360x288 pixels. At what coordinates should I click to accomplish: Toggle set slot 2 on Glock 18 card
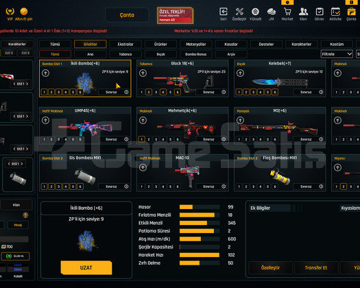pyautogui.click(x=149, y=93)
